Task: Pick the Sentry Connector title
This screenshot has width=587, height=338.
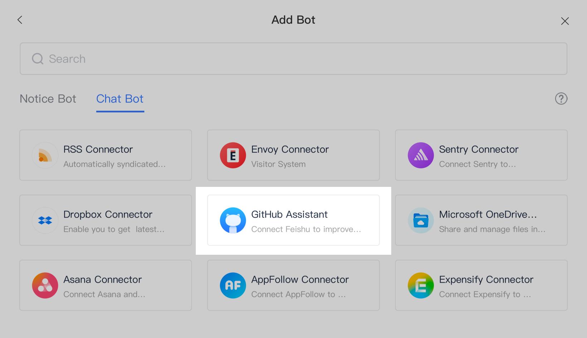Action: 479,149
